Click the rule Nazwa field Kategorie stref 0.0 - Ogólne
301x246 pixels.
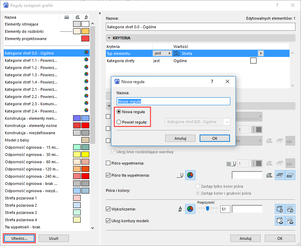click(x=201, y=27)
